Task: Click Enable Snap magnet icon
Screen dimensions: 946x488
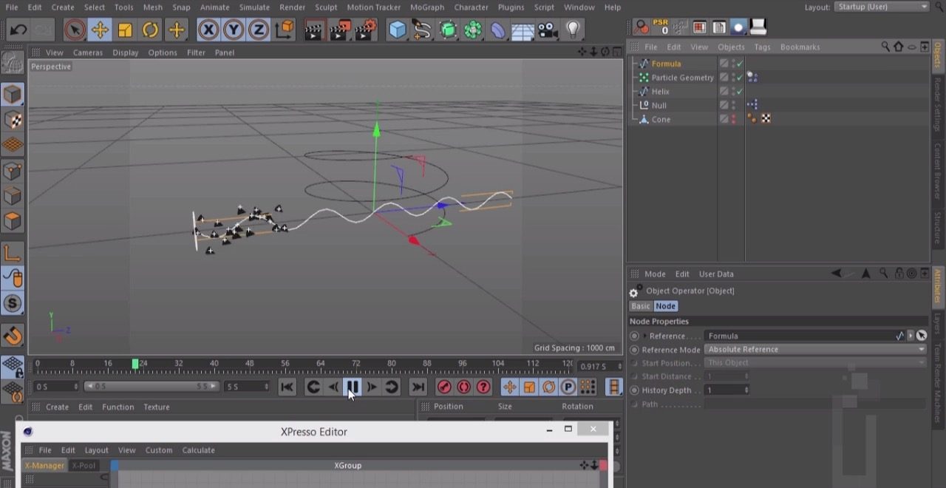Action: click(x=13, y=336)
